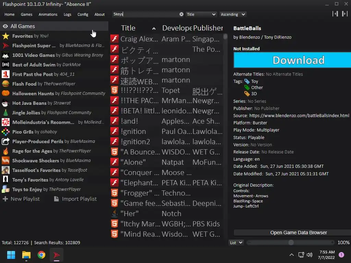Click the Shockwave Shockers playlist icon
This screenshot has height=263, width=351.
[5, 161]
